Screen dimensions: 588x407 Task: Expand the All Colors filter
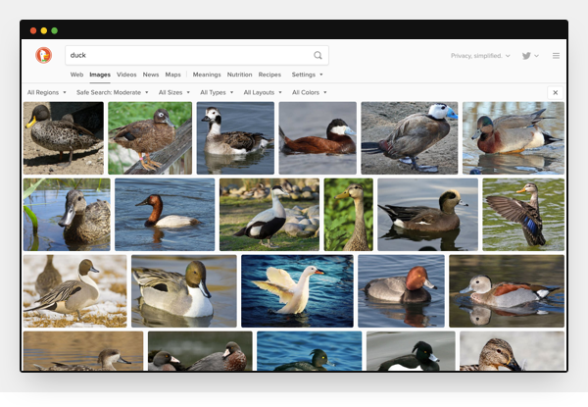(310, 92)
